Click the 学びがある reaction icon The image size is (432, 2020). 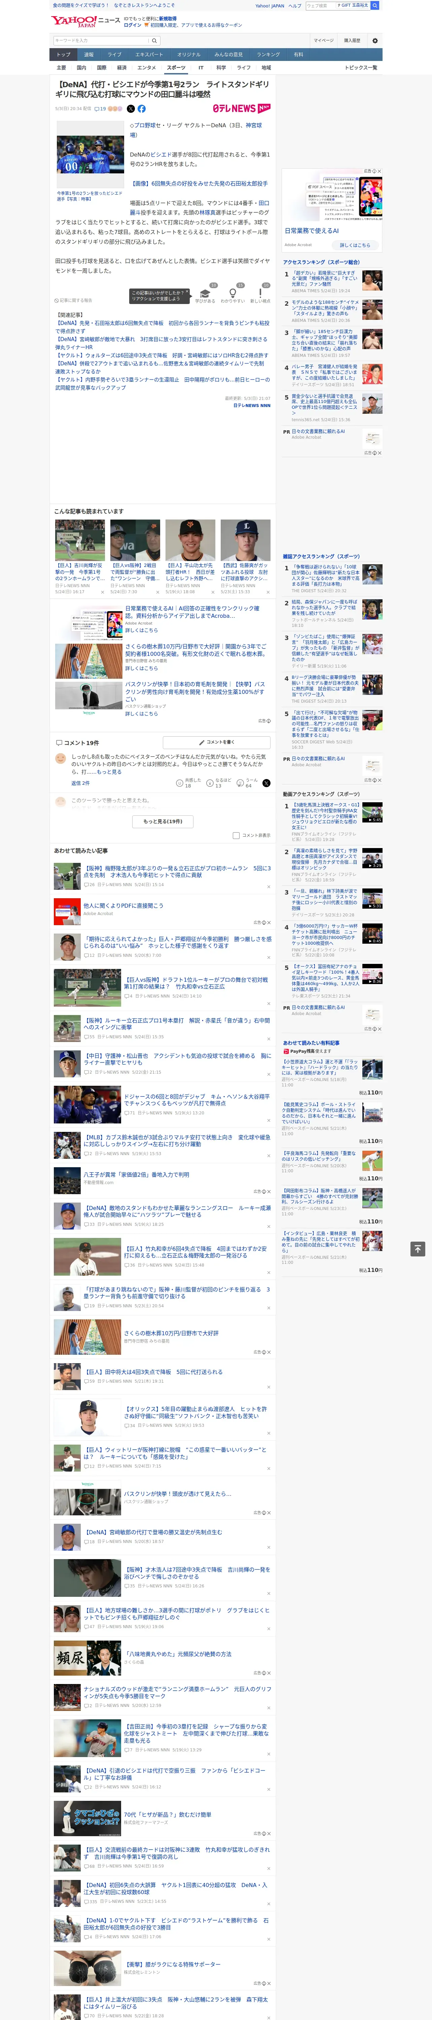tap(206, 293)
